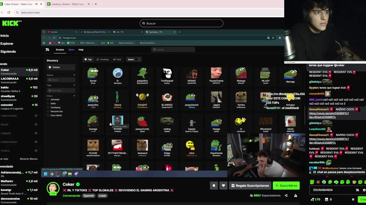Click the share icon next to the viewer count
The height and width of the screenshot is (205, 366).
pos(286,196)
